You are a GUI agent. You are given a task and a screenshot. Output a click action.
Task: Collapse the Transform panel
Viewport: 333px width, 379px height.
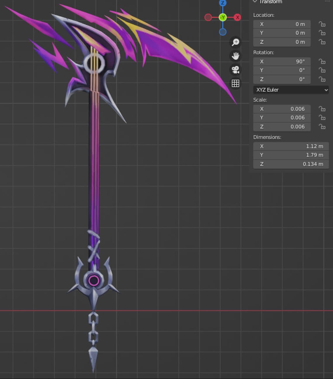click(x=255, y=1)
